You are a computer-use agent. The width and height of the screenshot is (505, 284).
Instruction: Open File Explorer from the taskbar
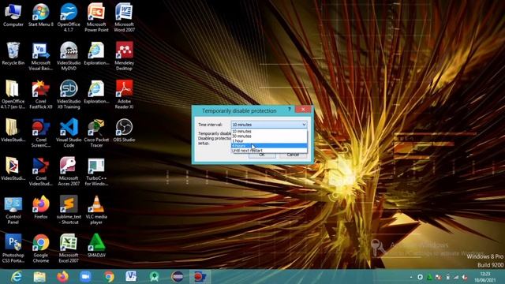point(39,277)
